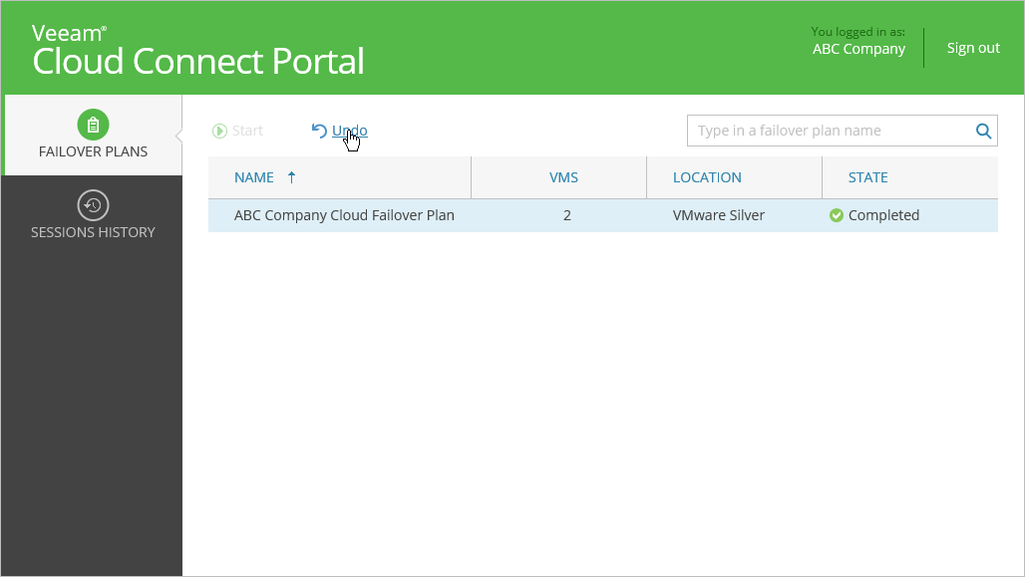Sign out of the portal
Viewport: 1025px width, 577px height.
click(x=973, y=48)
